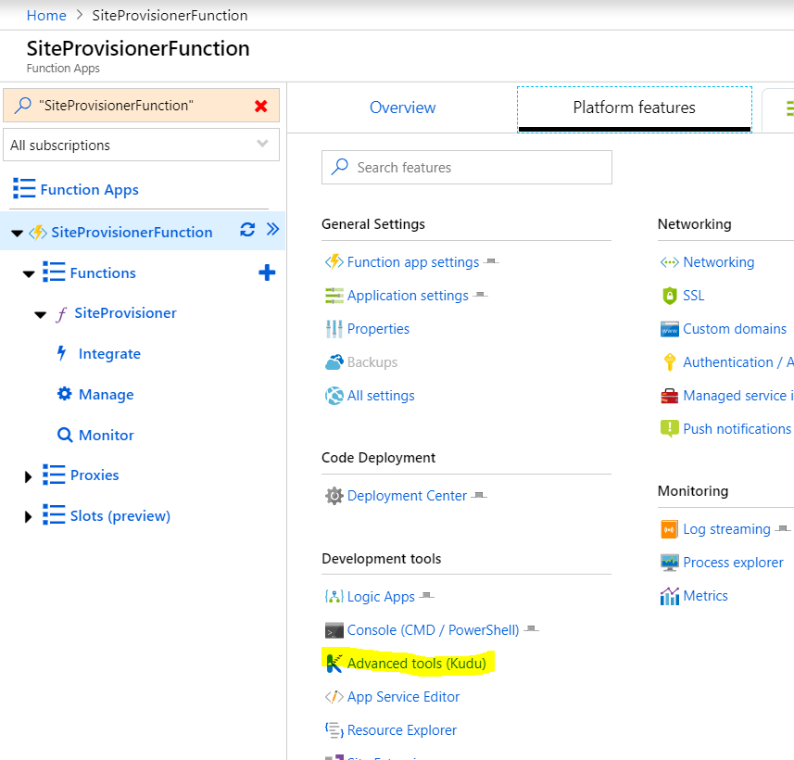
Task: Open Log streaming
Action: coord(726,529)
